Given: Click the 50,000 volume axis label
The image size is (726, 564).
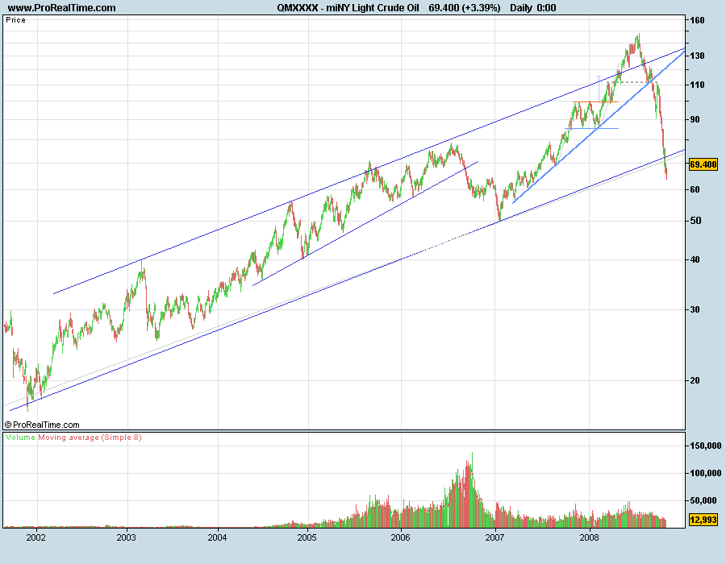Looking at the screenshot, I should pos(703,500).
